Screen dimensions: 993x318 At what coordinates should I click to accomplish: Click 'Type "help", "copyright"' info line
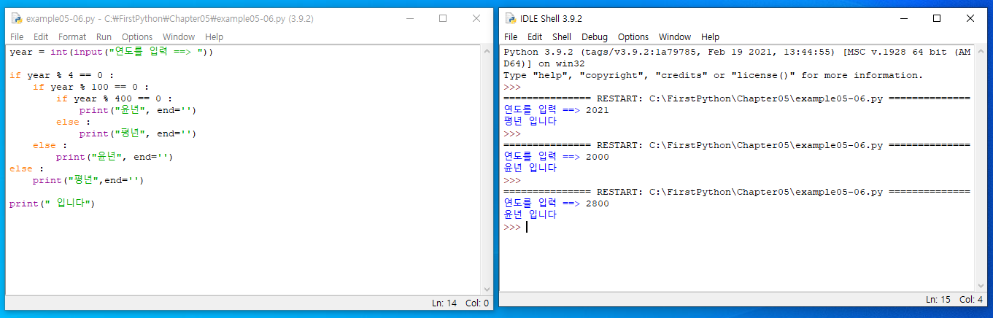(714, 75)
